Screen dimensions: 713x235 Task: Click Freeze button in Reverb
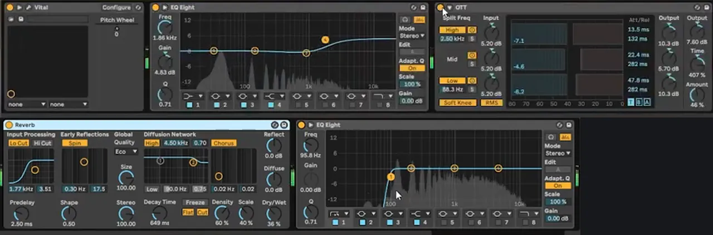coord(196,203)
